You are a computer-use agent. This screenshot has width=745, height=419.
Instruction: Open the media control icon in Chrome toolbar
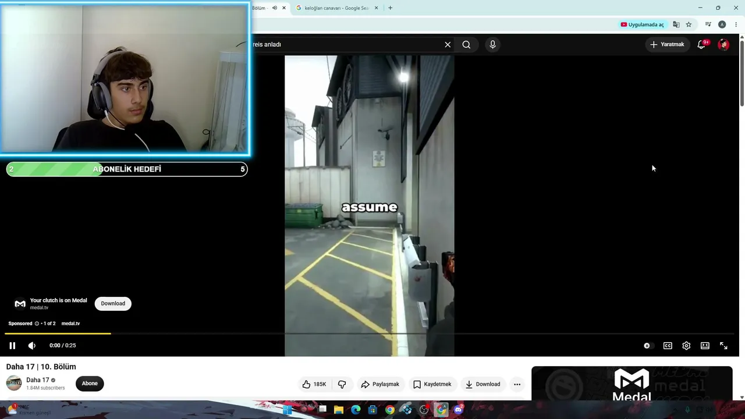[x=708, y=24]
